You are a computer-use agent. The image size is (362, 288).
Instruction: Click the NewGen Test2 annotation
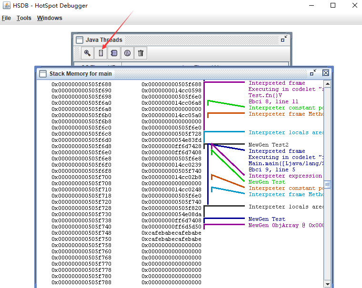coord(269,145)
